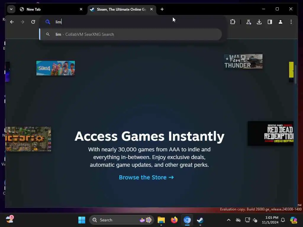303x227 pixels.
Task: Click the OneDrive cloud tray icon
Action: [x=238, y=220]
